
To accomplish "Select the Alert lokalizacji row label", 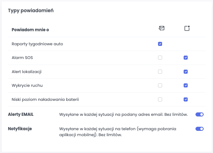I will (27, 72).
